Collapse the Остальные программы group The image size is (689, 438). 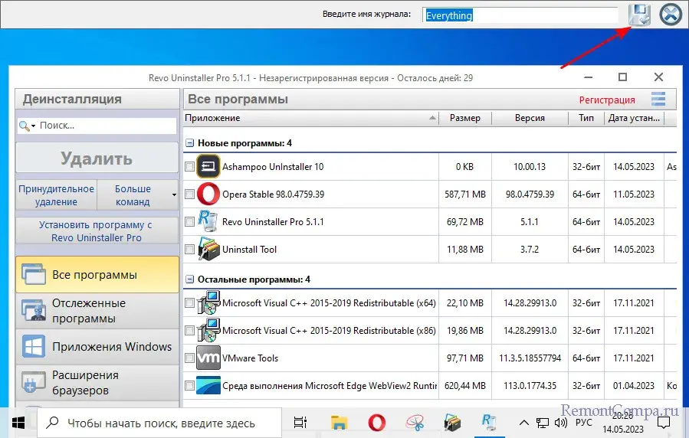pyautogui.click(x=189, y=279)
